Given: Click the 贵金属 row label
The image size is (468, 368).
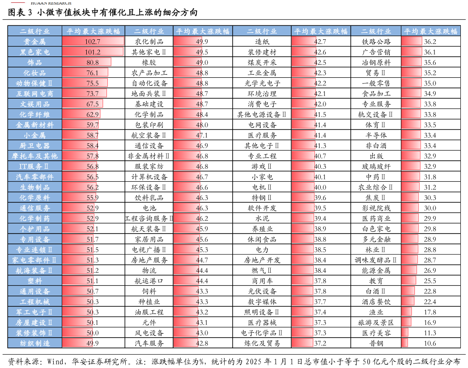Looking at the screenshot, I should click(35, 42).
